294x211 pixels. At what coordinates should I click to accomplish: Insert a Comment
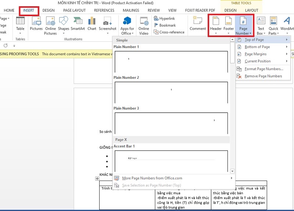click(198, 23)
